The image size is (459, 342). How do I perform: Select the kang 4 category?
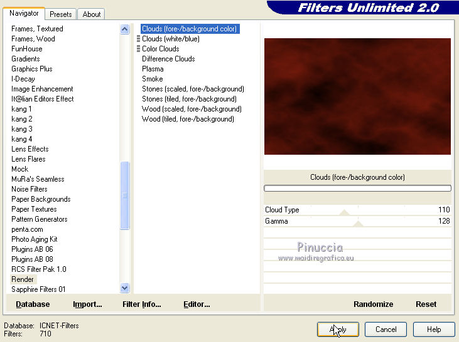pos(21,139)
